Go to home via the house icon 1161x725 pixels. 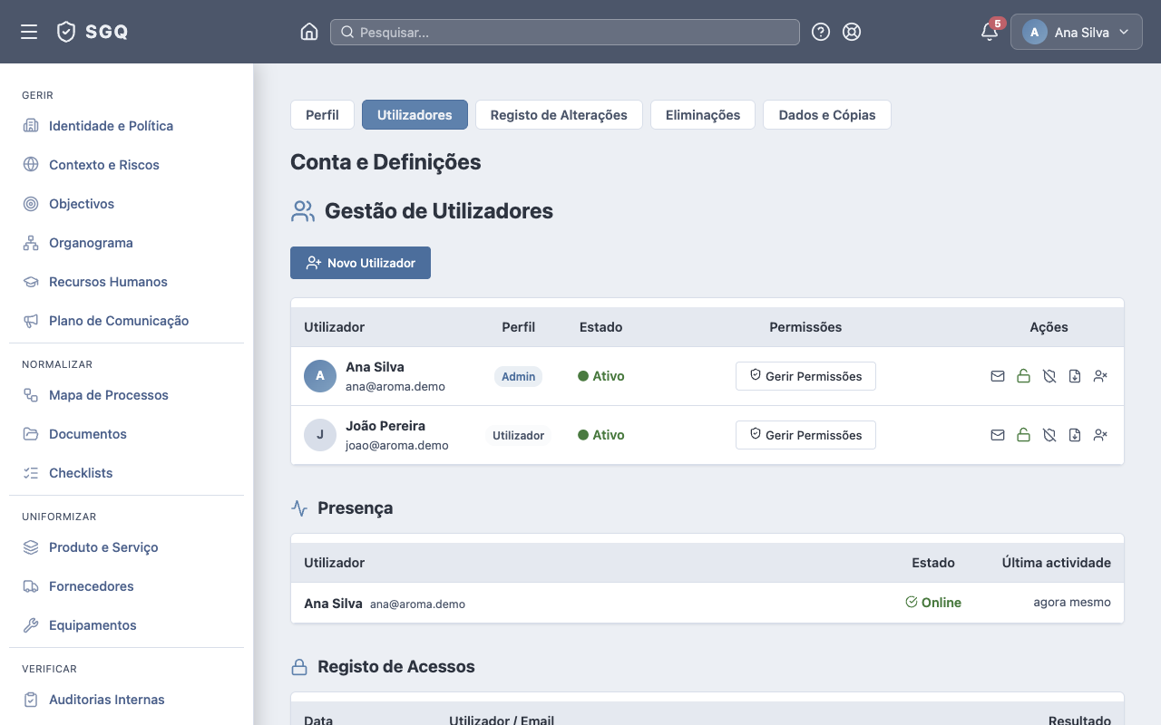click(309, 32)
